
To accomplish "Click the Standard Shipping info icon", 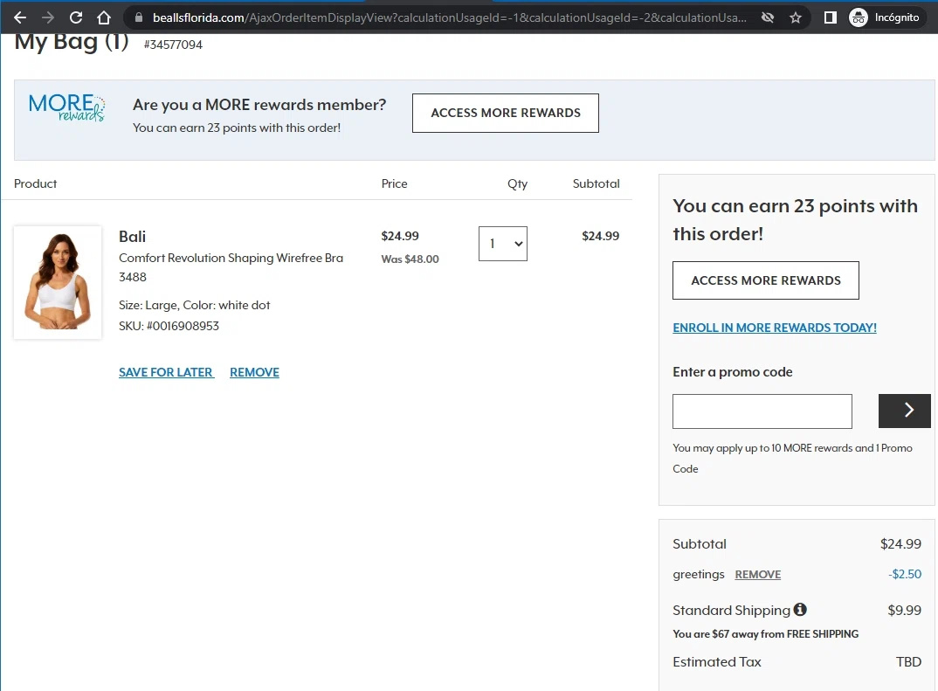I will click(800, 610).
